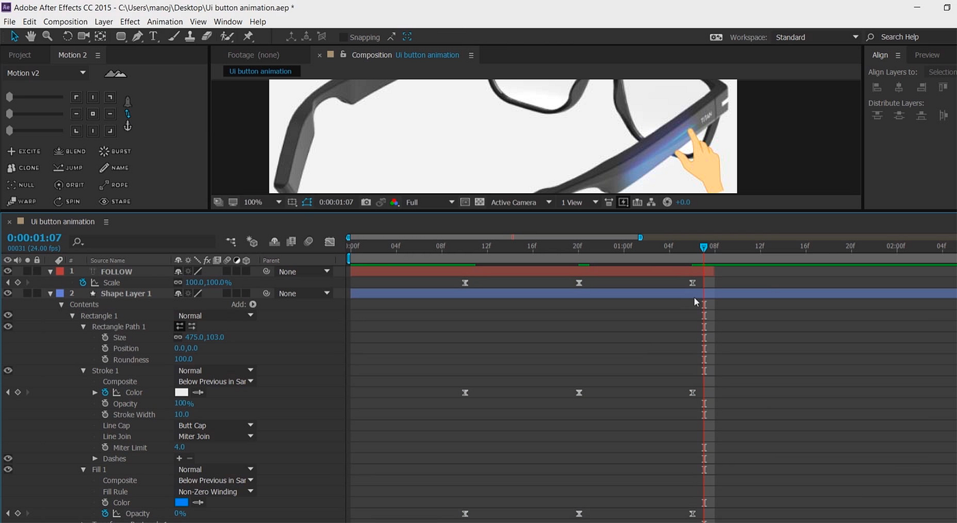Toggle visibility of Stroke 1

[x=8, y=370]
